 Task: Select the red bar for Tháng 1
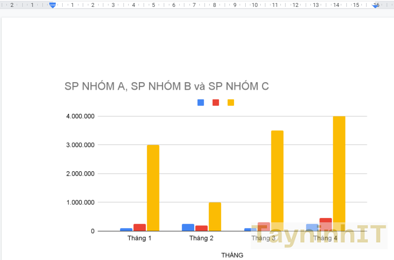(x=140, y=227)
